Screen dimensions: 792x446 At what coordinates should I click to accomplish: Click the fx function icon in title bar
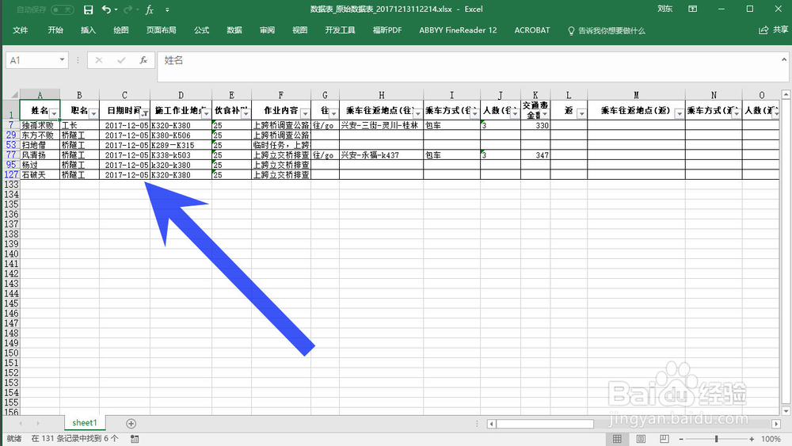[x=150, y=10]
